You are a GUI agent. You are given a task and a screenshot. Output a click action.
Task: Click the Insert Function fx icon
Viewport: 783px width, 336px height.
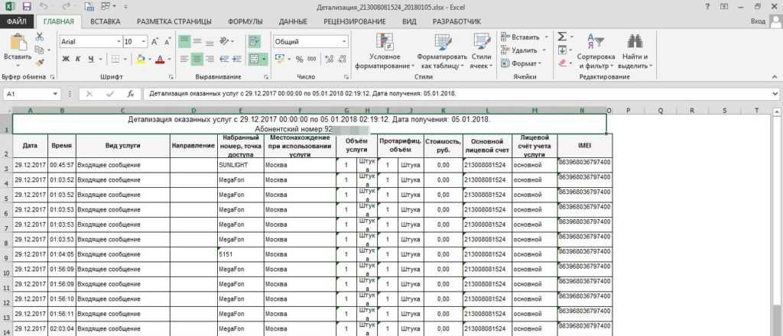(131, 94)
